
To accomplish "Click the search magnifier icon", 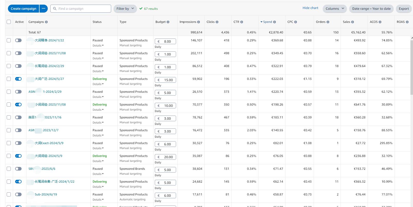I will click(55, 9).
